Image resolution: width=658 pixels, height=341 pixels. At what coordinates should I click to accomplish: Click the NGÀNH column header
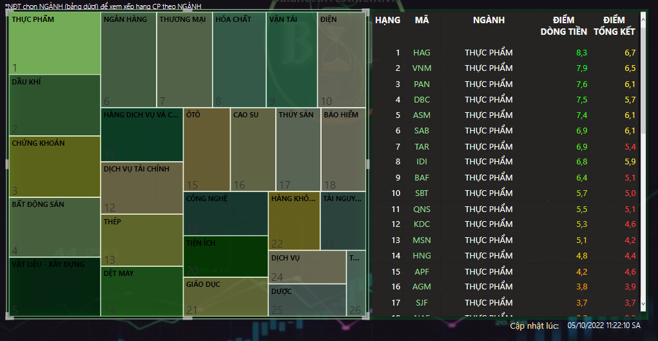point(489,20)
